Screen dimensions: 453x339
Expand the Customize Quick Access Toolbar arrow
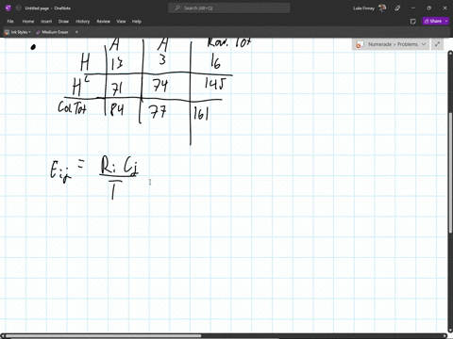click(76, 32)
